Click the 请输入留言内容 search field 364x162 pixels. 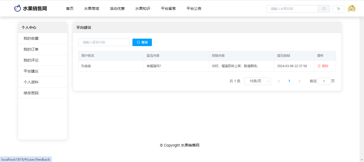tap(104, 42)
